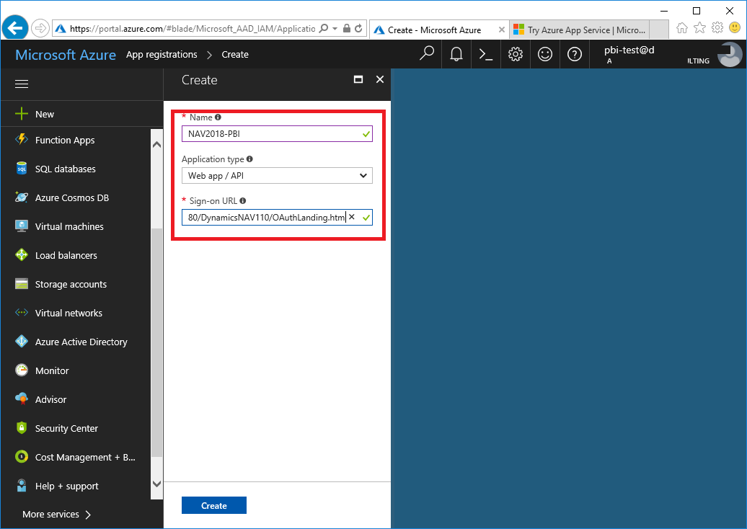747x529 pixels.
Task: Open a new browser tab
Action: tap(659, 30)
